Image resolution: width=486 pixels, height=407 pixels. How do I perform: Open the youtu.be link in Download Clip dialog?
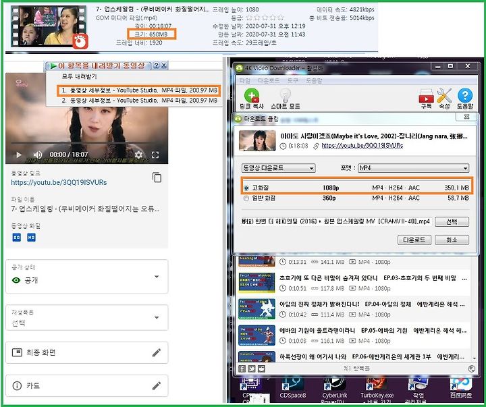pyautogui.click(x=362, y=146)
